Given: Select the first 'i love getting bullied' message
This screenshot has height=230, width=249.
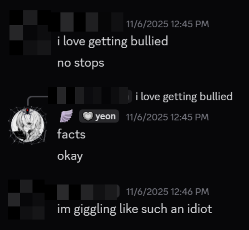Looking at the screenshot, I should click(x=112, y=42).
